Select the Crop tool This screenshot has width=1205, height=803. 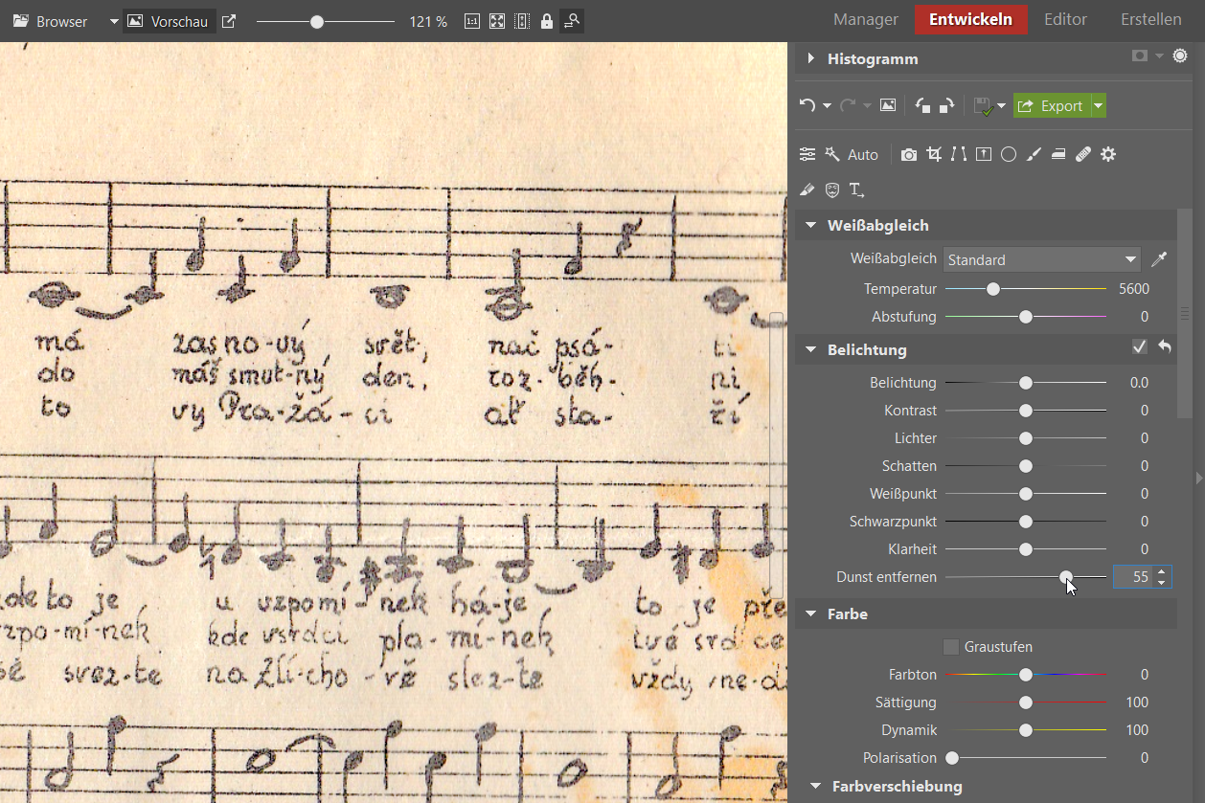click(x=934, y=154)
